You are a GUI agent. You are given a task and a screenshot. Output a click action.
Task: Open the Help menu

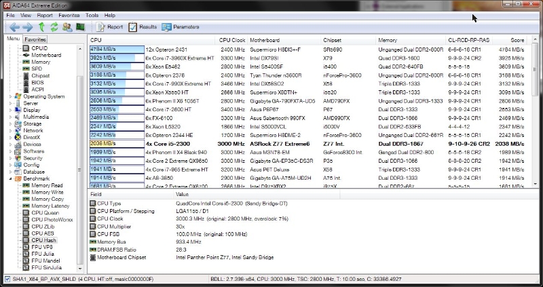(109, 15)
